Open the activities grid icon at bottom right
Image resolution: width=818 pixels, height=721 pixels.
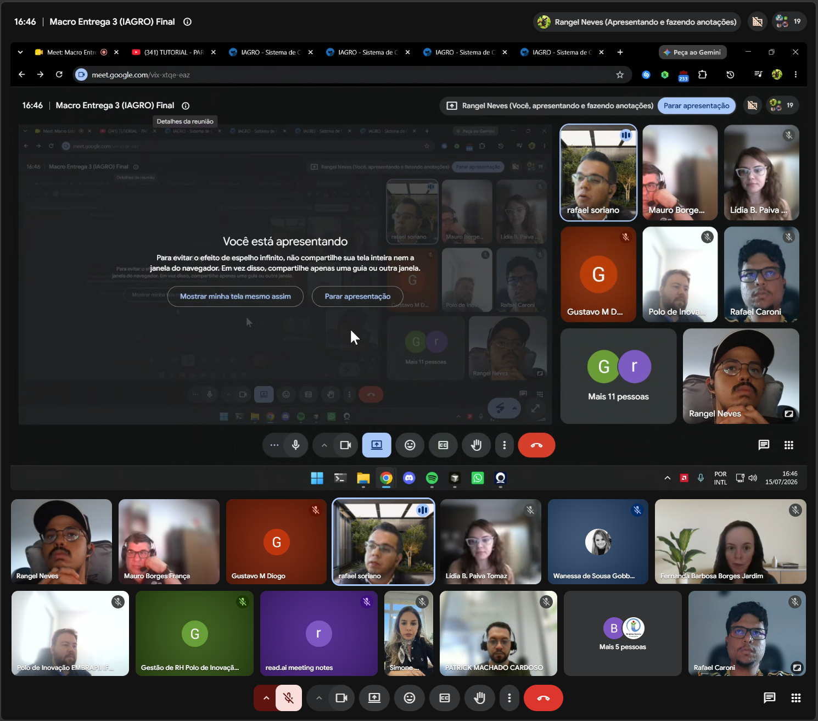click(x=796, y=698)
